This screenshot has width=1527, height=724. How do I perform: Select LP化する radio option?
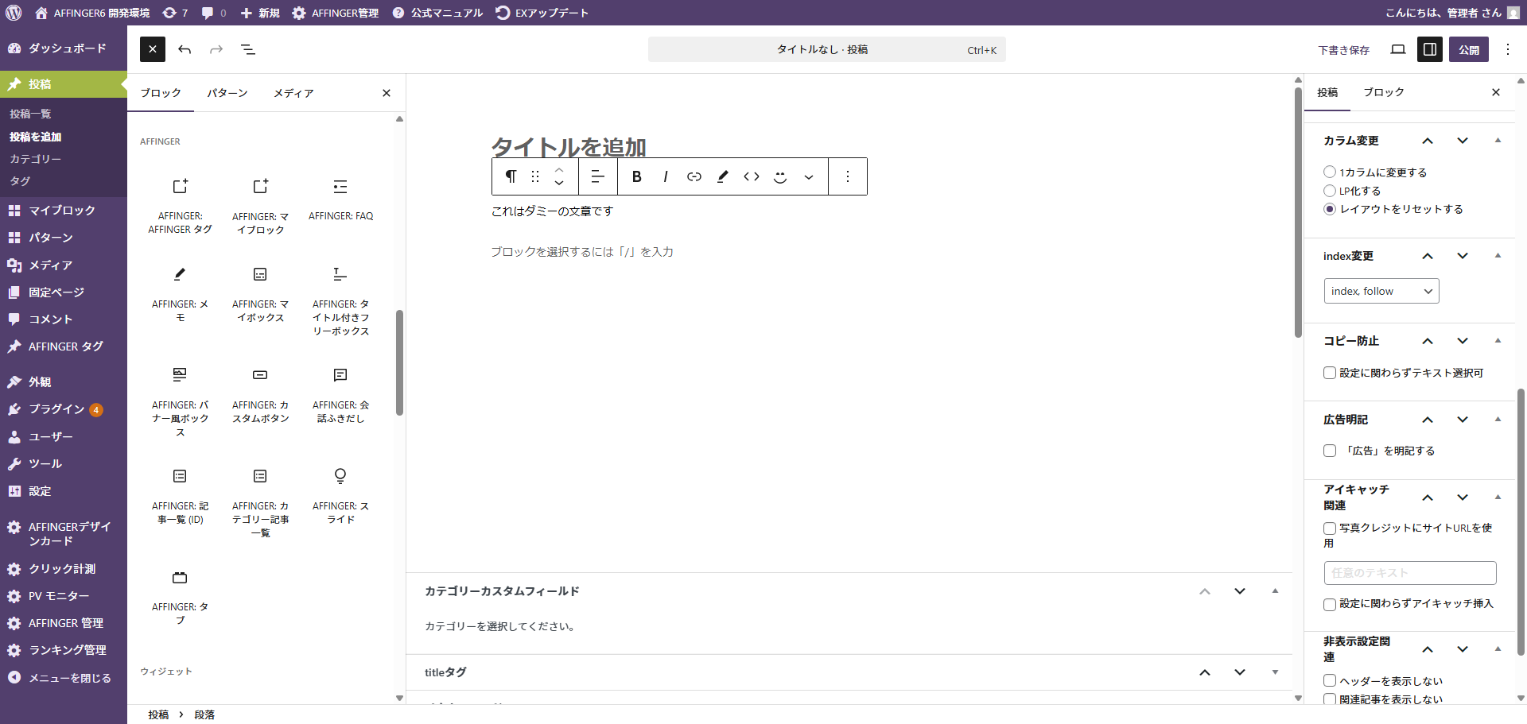pos(1330,191)
